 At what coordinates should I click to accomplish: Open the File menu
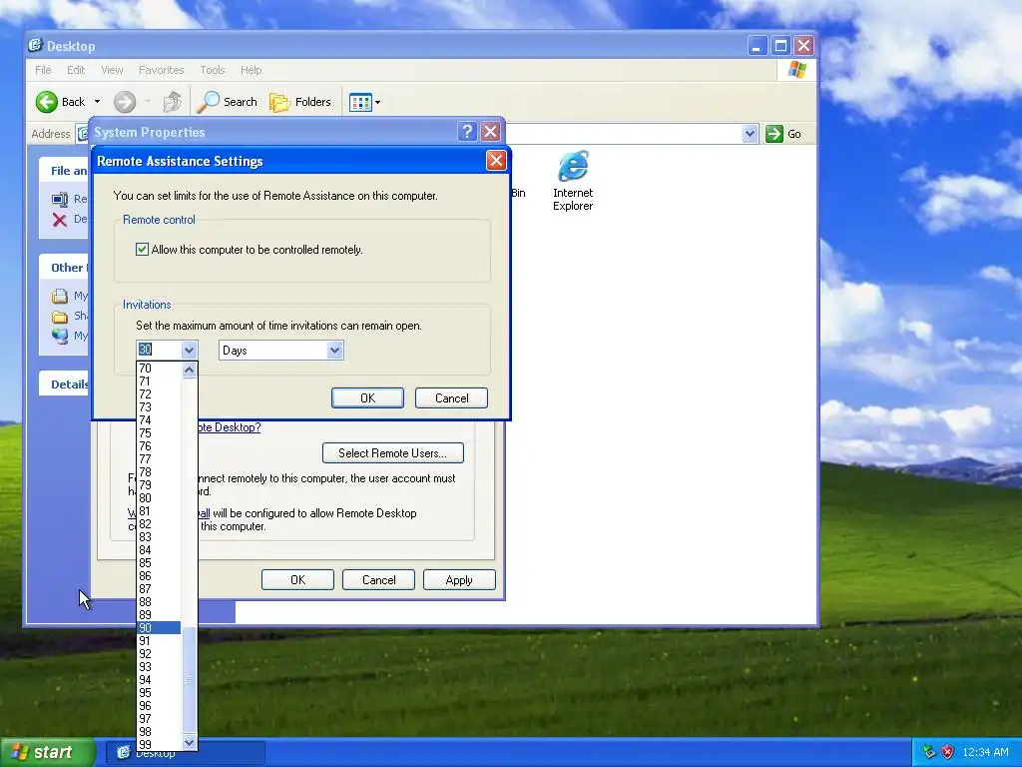pyautogui.click(x=43, y=70)
